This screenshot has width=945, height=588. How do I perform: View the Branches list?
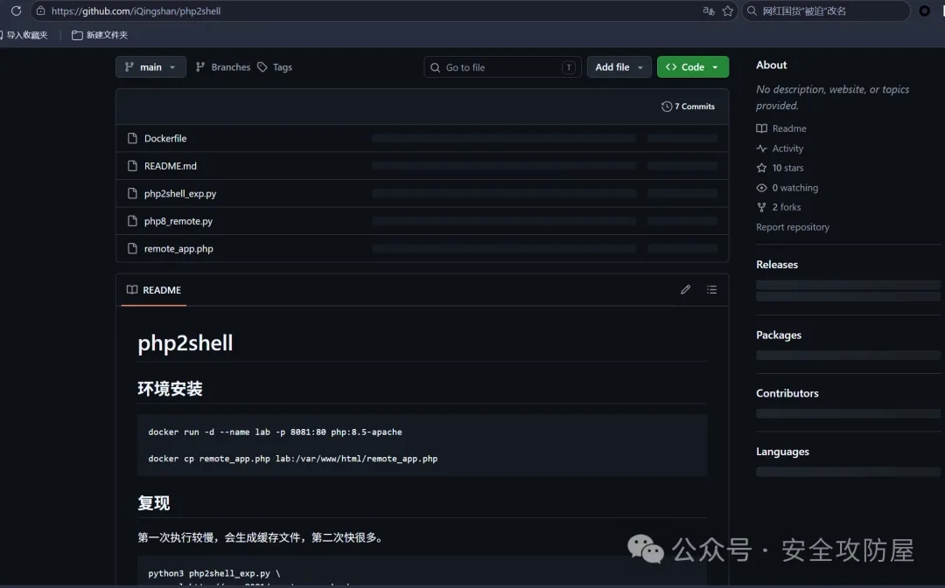point(223,66)
